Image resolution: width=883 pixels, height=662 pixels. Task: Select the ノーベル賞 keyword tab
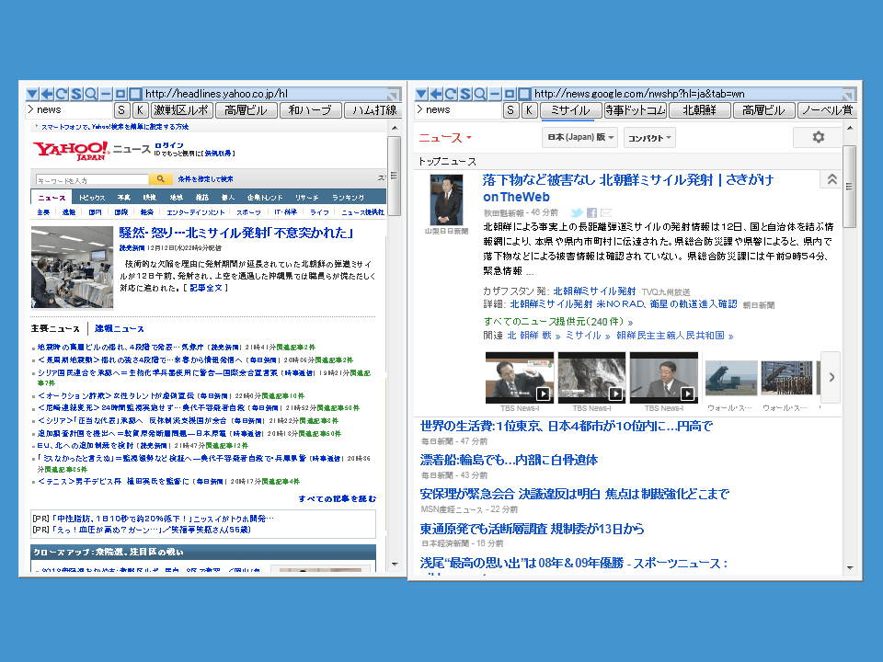click(828, 109)
